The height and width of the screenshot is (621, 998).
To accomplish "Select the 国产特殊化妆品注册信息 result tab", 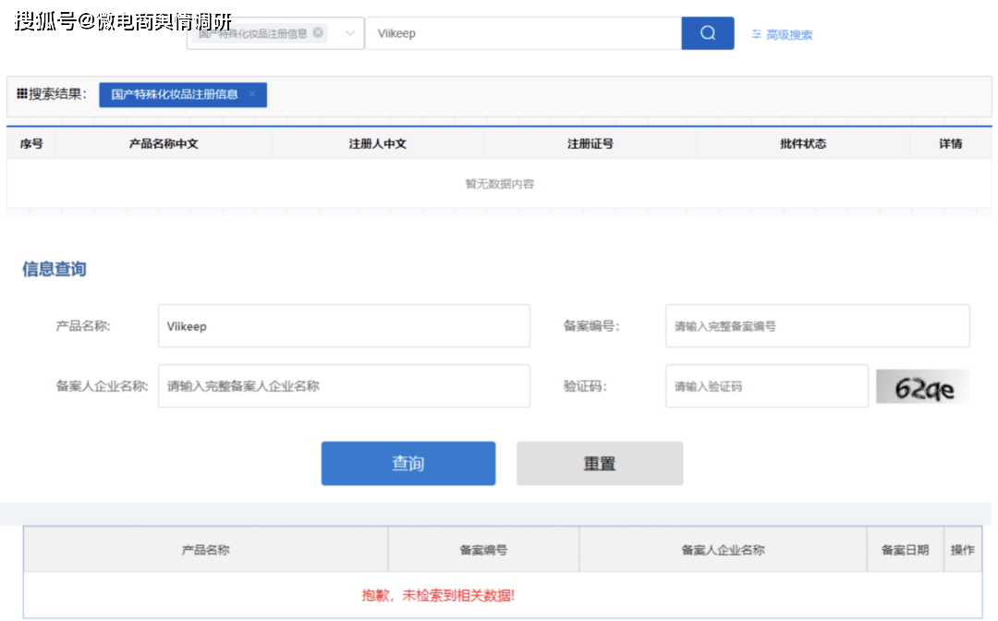I will [x=174, y=94].
